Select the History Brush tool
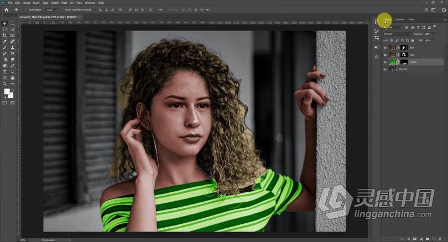This screenshot has height=242, width=448. 4,54
